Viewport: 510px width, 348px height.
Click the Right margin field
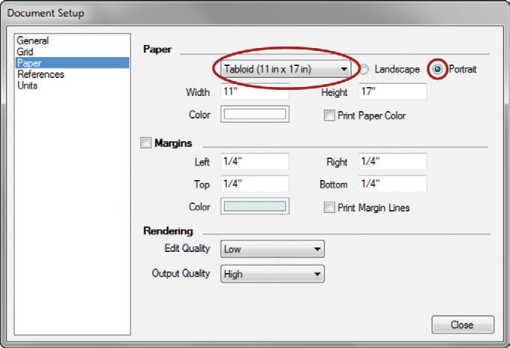coord(392,161)
